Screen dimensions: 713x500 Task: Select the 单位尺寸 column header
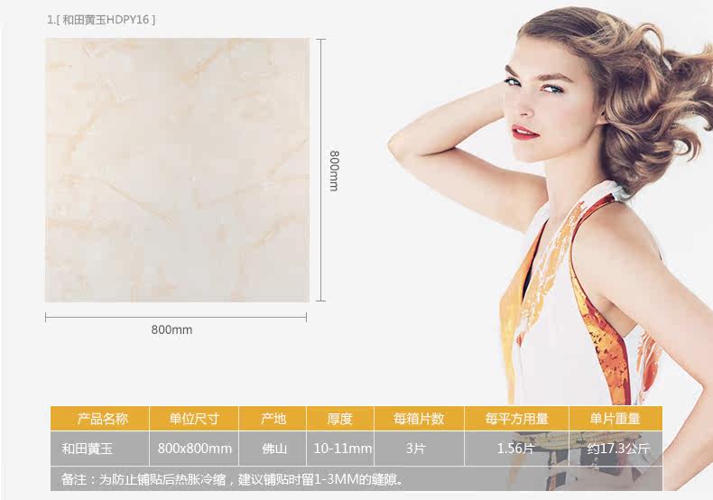click(x=194, y=419)
